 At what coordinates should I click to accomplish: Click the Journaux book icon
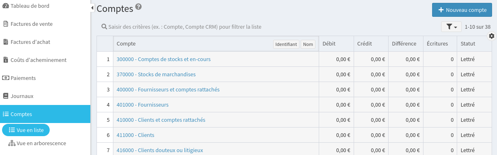click(x=6, y=96)
